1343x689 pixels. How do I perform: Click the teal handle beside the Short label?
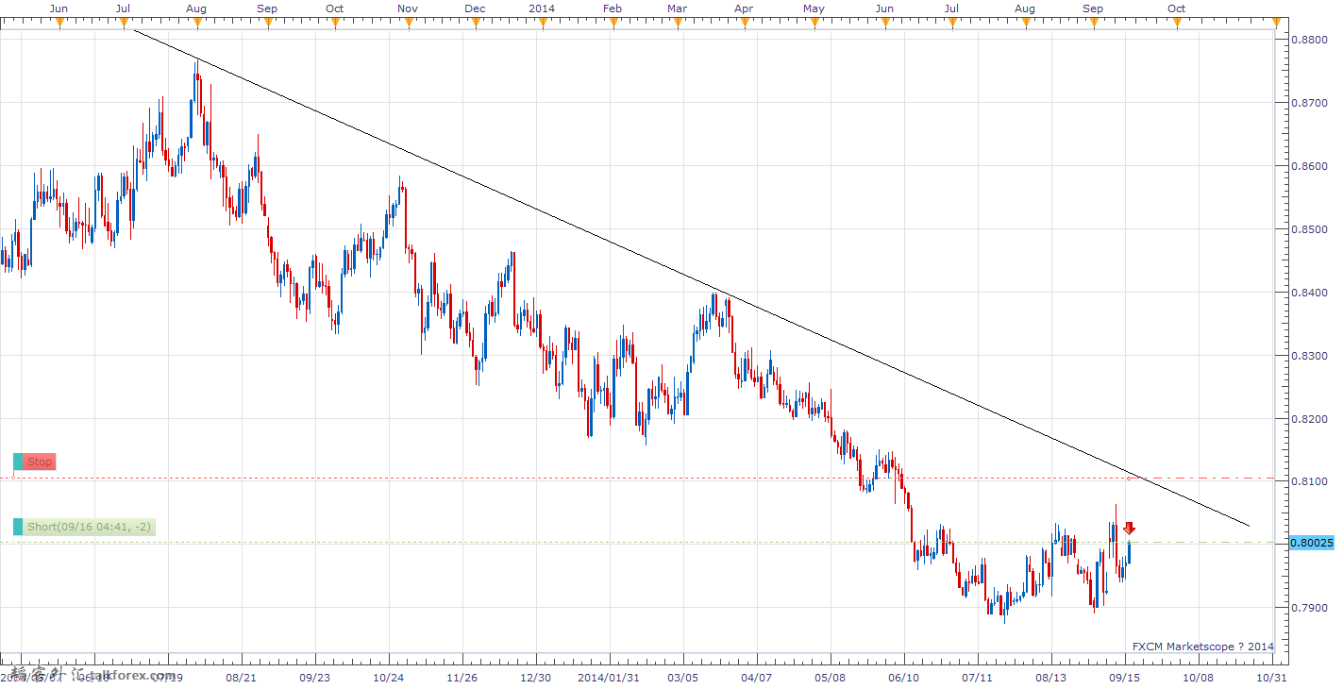(17, 527)
